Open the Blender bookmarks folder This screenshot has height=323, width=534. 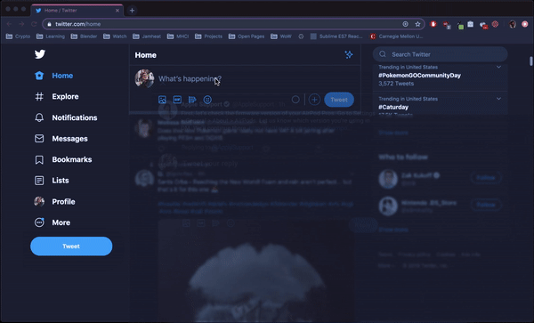(x=85, y=36)
